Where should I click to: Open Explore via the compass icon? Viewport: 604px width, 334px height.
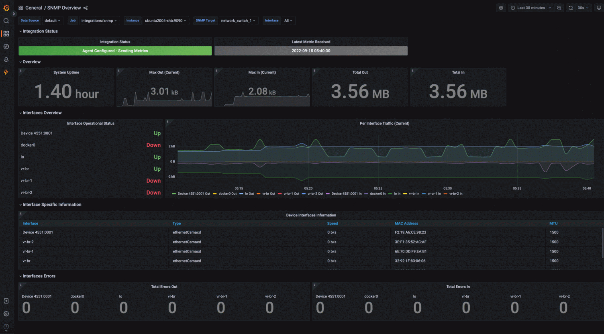point(6,46)
